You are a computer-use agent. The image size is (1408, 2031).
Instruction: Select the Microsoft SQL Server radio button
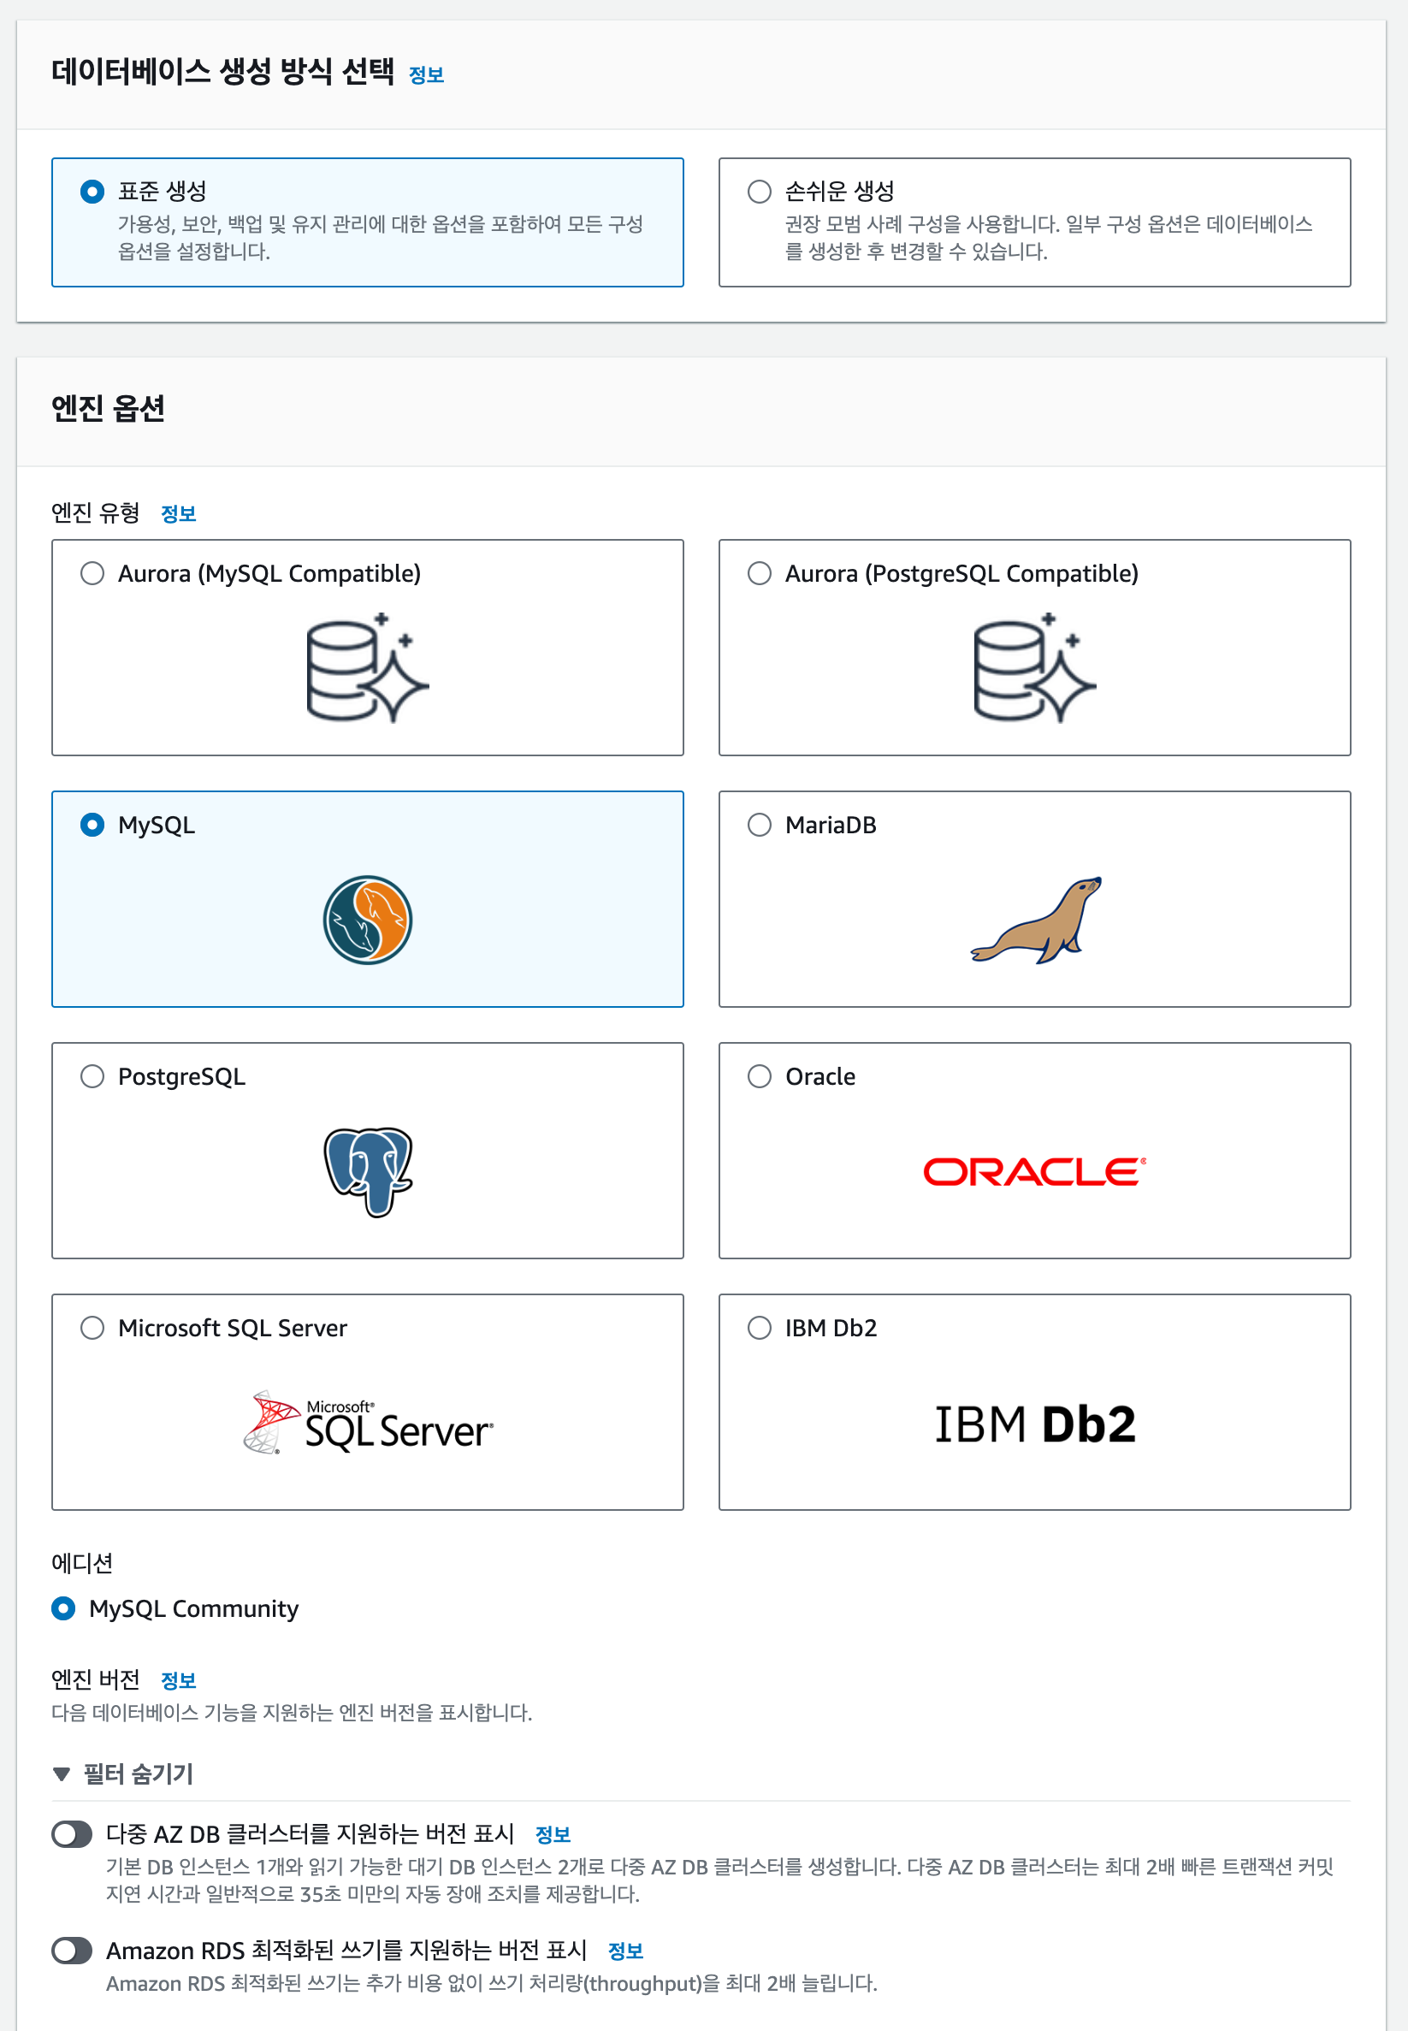(x=92, y=1328)
